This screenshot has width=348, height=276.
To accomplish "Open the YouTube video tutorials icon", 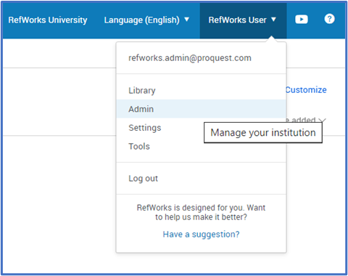I will 302,20.
